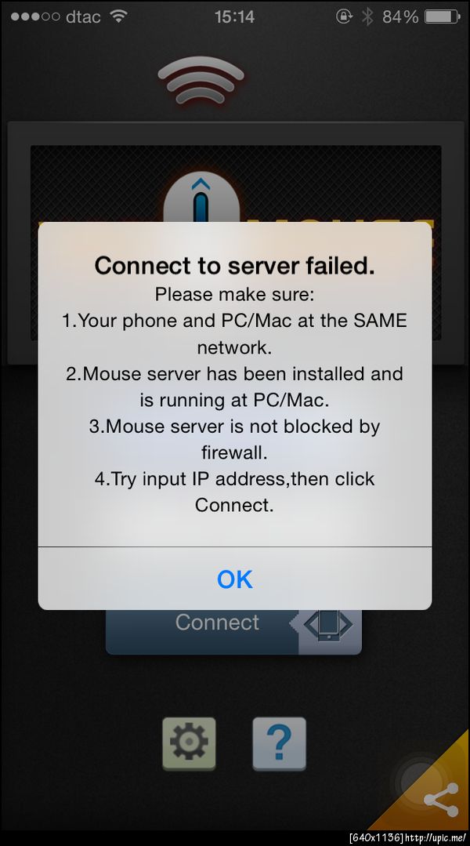Open help with the question mark icon
Image resolution: width=470 pixels, height=846 pixels.
click(279, 744)
